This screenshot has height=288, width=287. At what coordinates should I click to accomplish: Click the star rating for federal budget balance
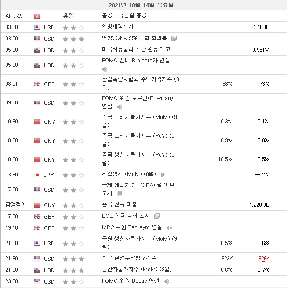click(73, 27)
